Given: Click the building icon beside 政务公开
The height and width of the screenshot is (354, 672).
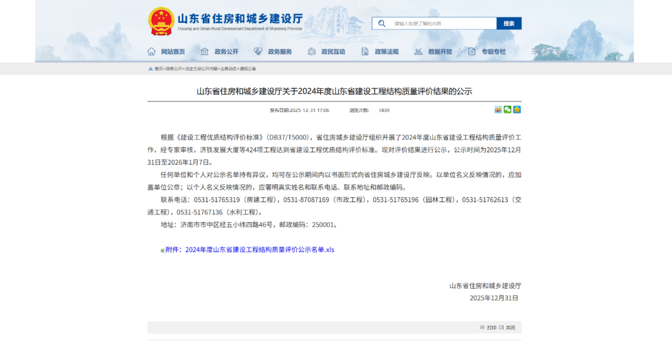Looking at the screenshot, I should pos(205,52).
